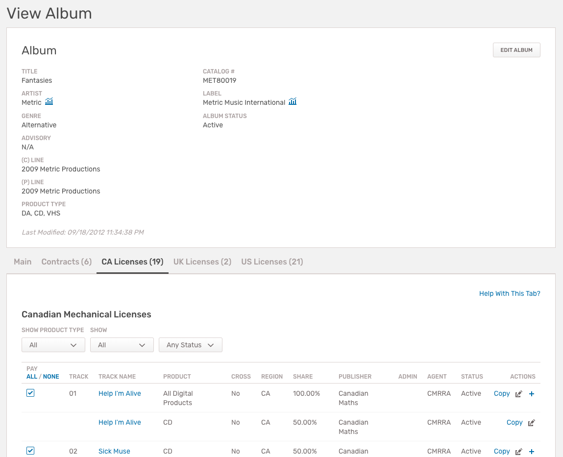Click edit icon for track 01 All Digital Products

(x=518, y=394)
